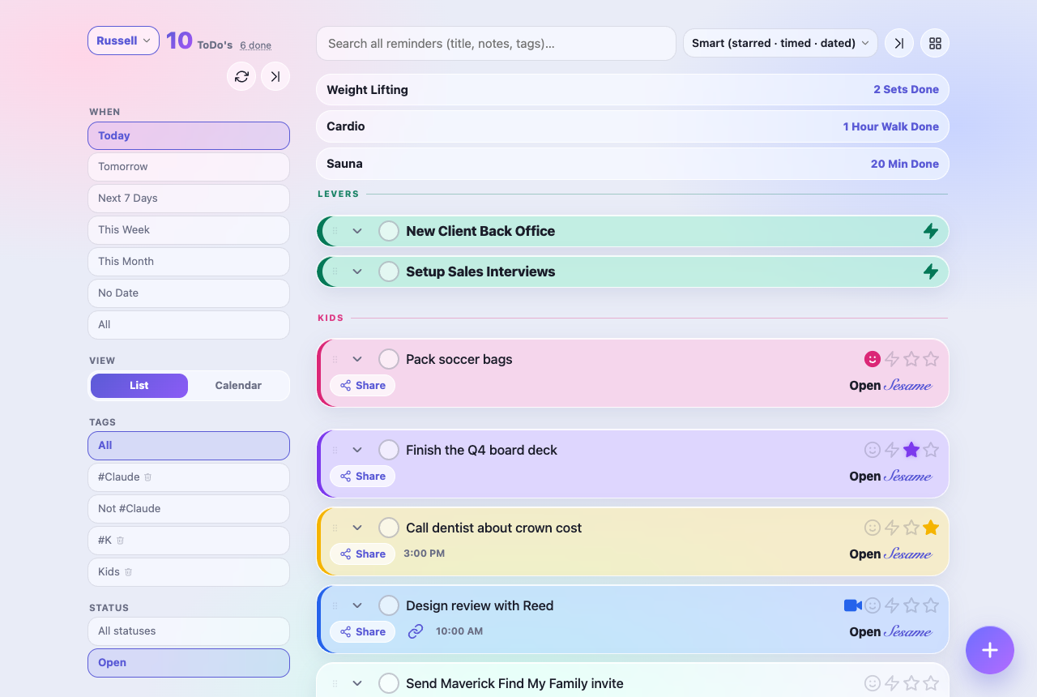Open the Russell user dropdown

123,41
